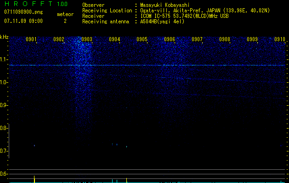Screen dimensions: 289x183
Task: Click frequency axis label 1.0
Action: click(x=3, y=82)
